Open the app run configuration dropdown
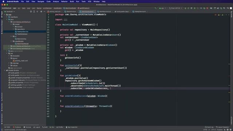The height and width of the screenshot is (131, 233). [162, 8]
